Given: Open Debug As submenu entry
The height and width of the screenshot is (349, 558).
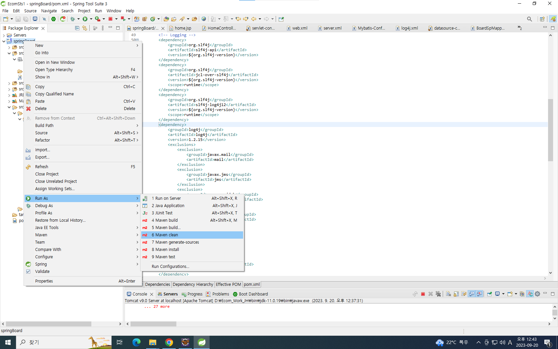Looking at the screenshot, I should click(83, 206).
